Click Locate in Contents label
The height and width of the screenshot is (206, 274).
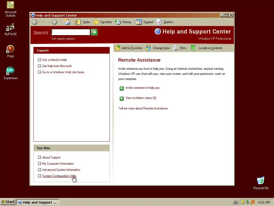(x=210, y=48)
